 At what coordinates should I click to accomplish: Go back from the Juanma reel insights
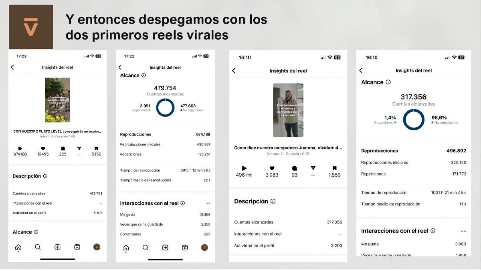(x=234, y=71)
